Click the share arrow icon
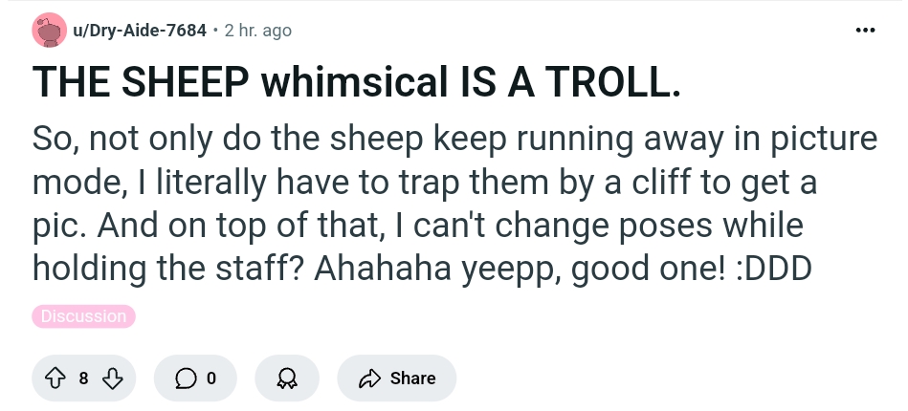The width and height of the screenshot is (908, 411). pos(369,379)
